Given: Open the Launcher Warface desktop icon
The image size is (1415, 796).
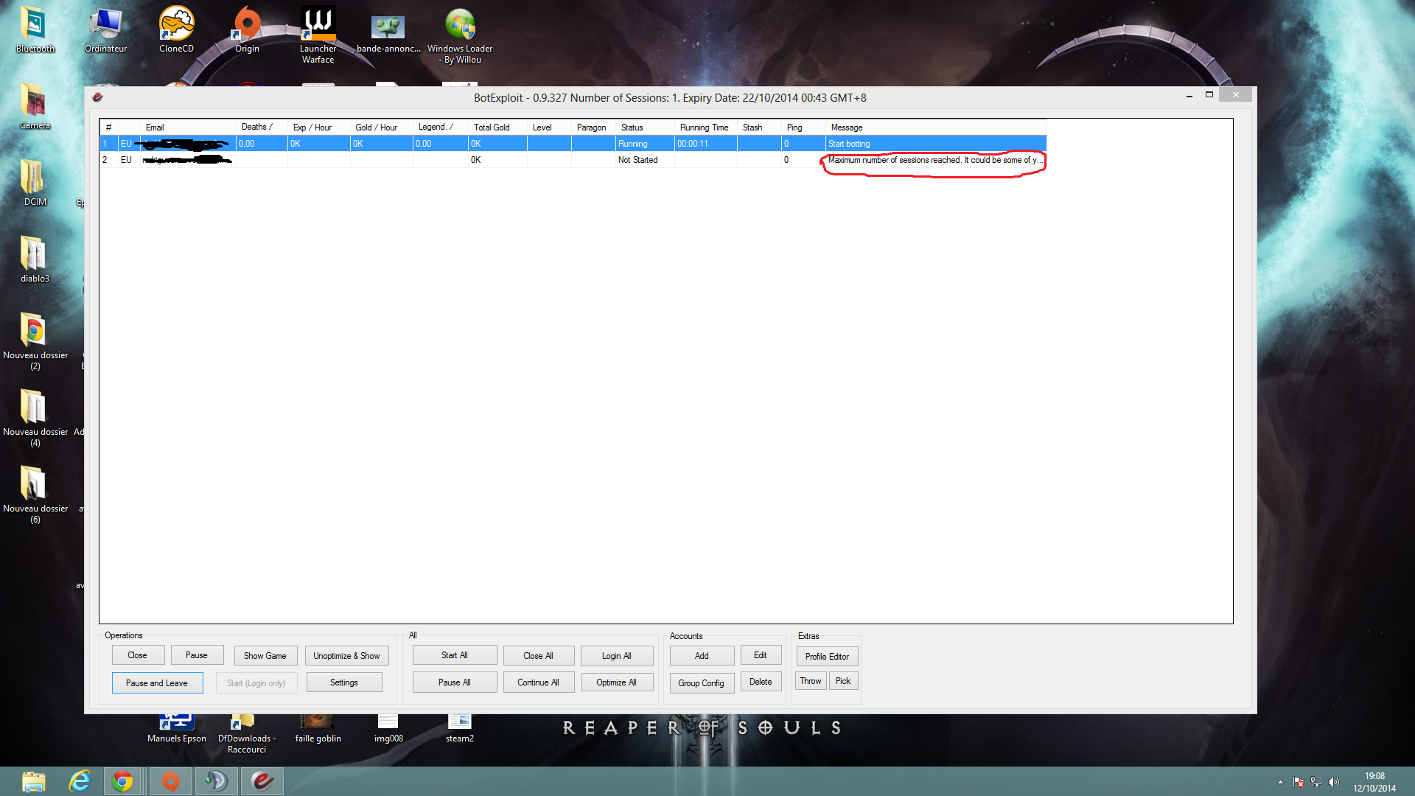Looking at the screenshot, I should coord(318,33).
